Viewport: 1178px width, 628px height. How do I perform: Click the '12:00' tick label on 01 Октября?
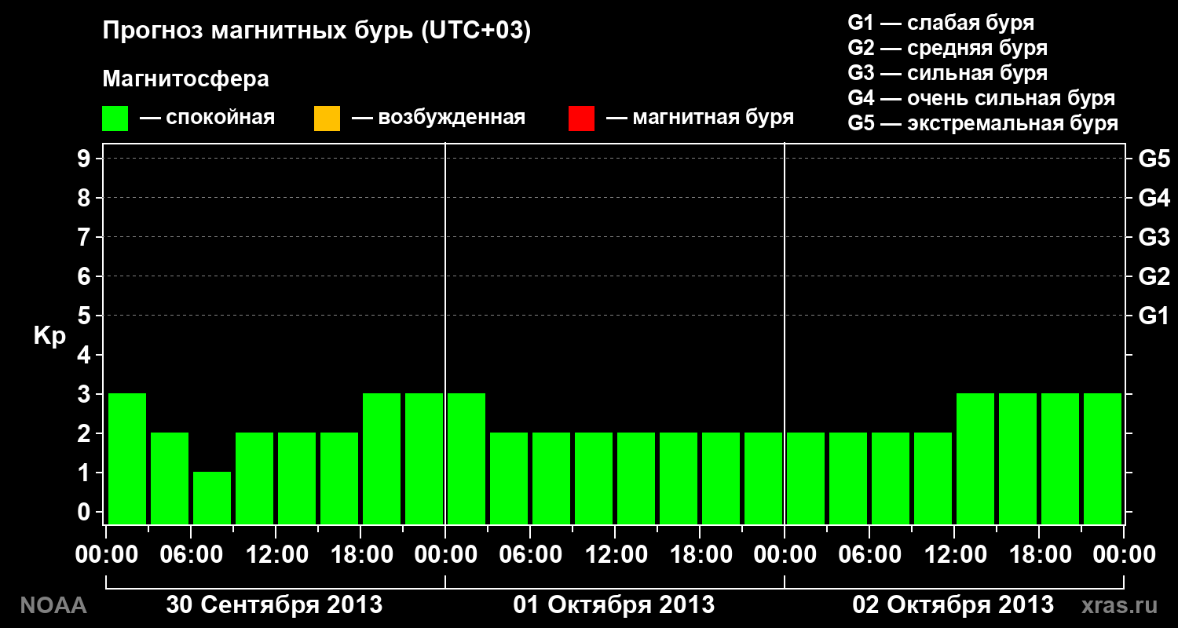615,554
